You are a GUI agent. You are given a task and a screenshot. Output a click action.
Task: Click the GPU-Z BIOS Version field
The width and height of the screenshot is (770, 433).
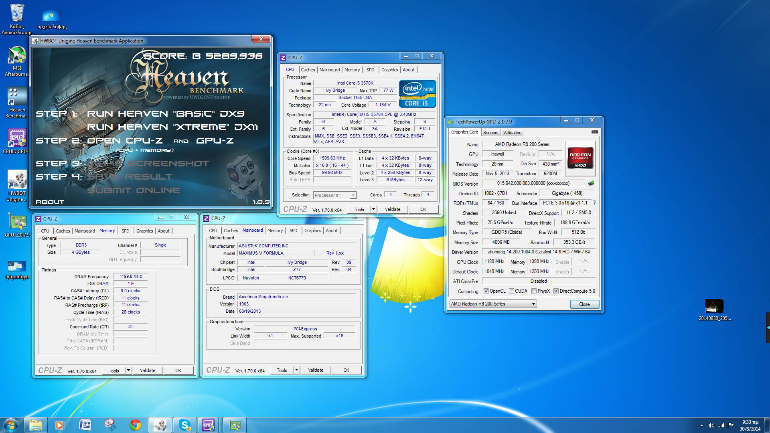[x=533, y=184]
